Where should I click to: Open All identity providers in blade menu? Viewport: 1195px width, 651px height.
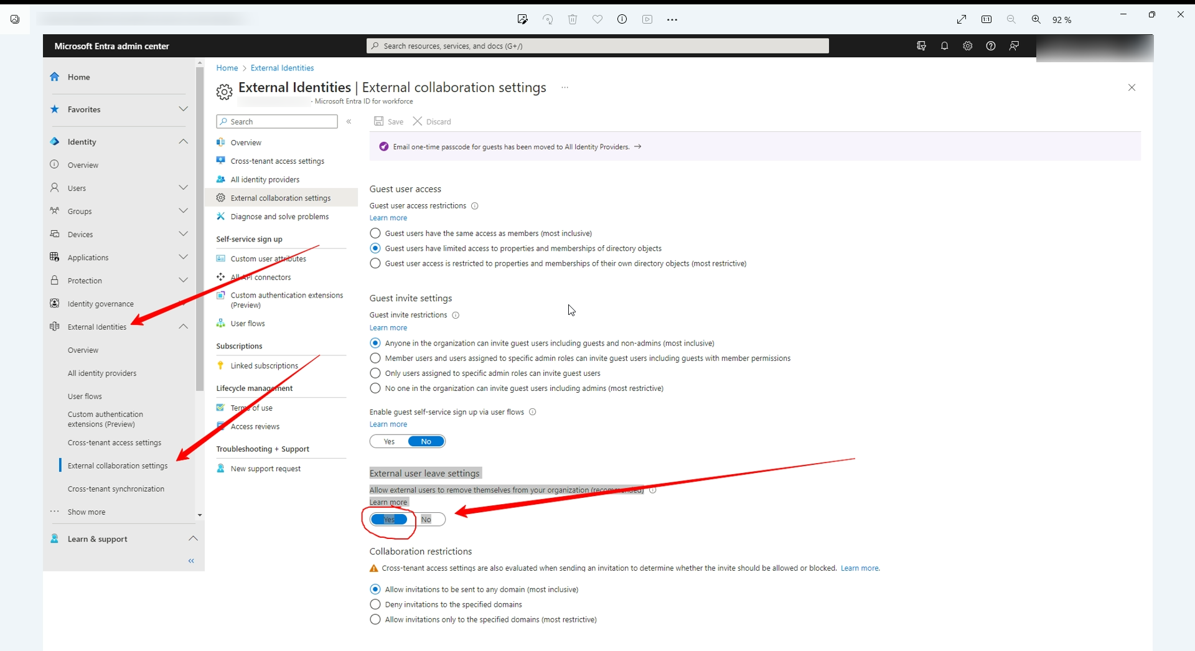(265, 180)
